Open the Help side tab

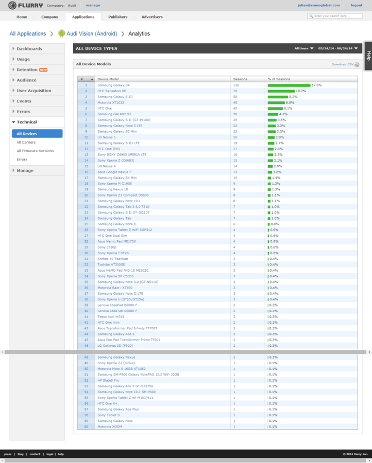368,56
